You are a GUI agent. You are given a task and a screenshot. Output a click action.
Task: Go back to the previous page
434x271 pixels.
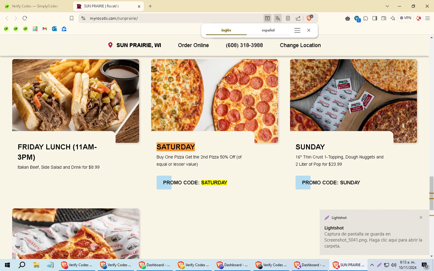(x=7, y=18)
